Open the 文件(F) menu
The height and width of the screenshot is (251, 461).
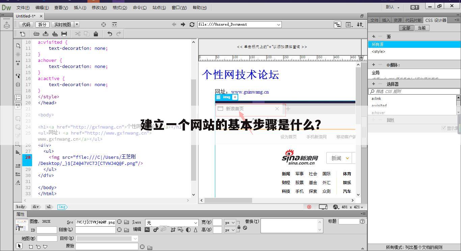(23, 7)
